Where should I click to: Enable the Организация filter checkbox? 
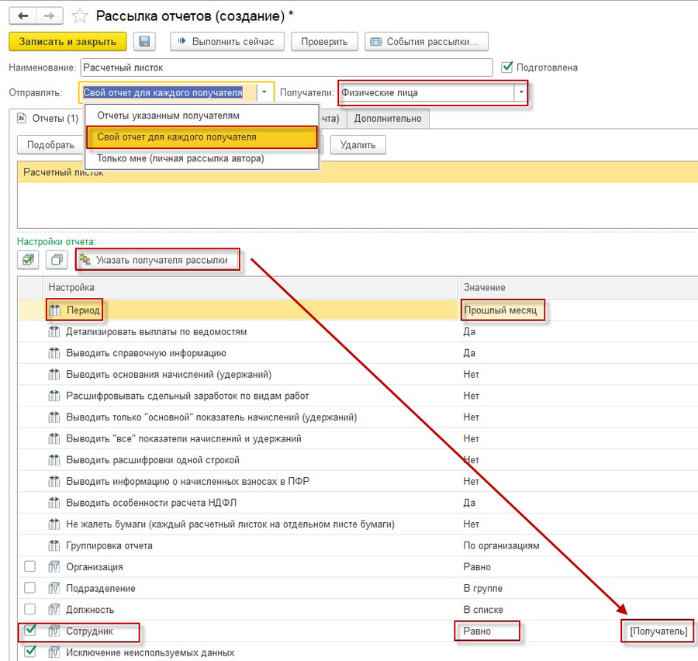pos(29,567)
